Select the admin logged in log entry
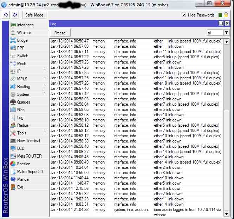Viewport: 234px width, 219px height. 136,212
